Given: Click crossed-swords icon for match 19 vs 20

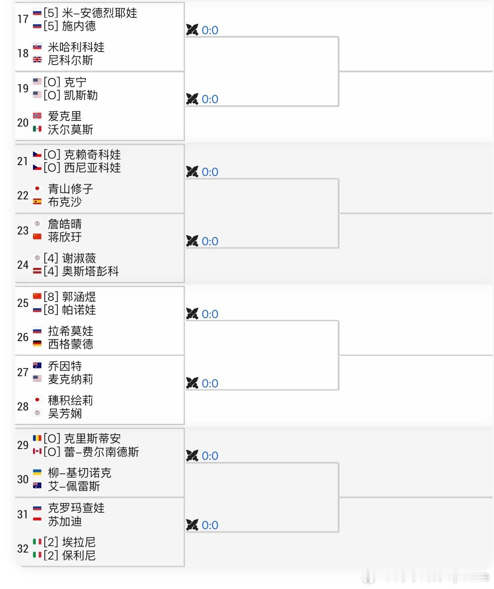Looking at the screenshot, I should (192, 99).
